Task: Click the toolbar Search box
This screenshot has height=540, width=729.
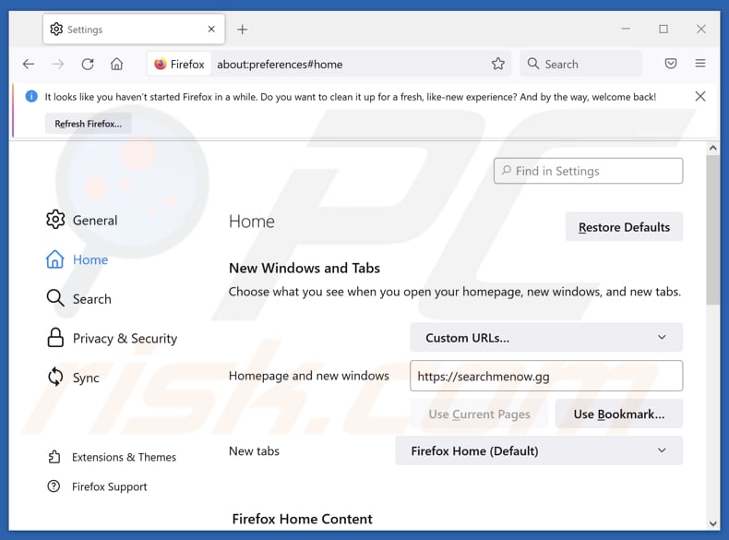Action: [581, 64]
